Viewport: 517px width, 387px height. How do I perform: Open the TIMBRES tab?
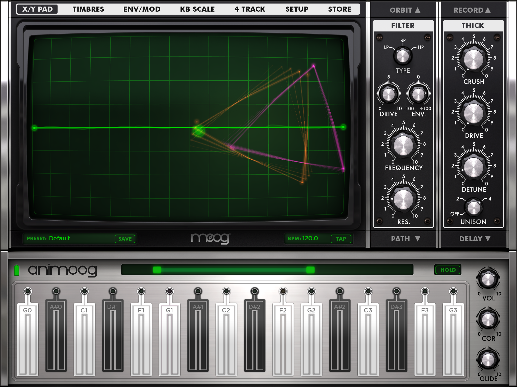pos(88,9)
